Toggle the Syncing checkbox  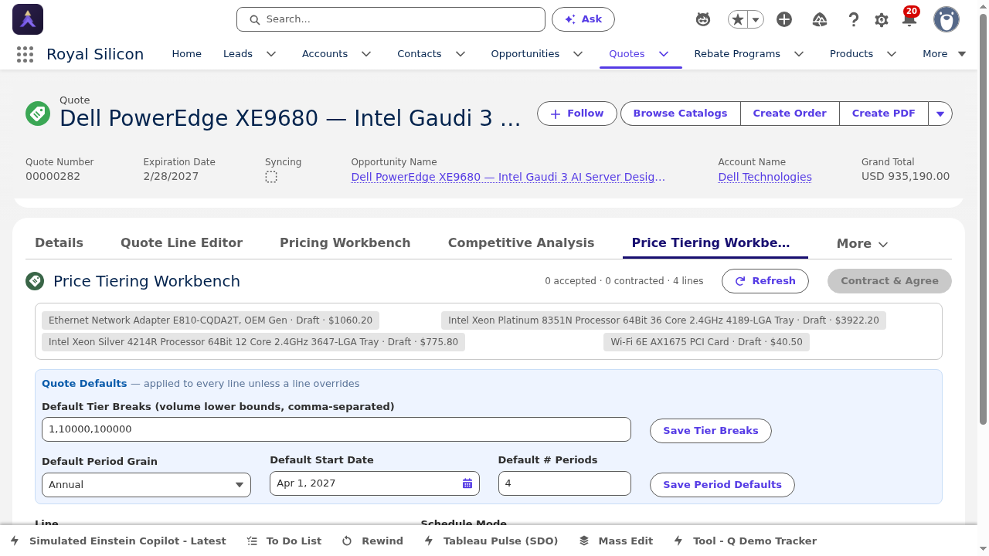tap(271, 177)
